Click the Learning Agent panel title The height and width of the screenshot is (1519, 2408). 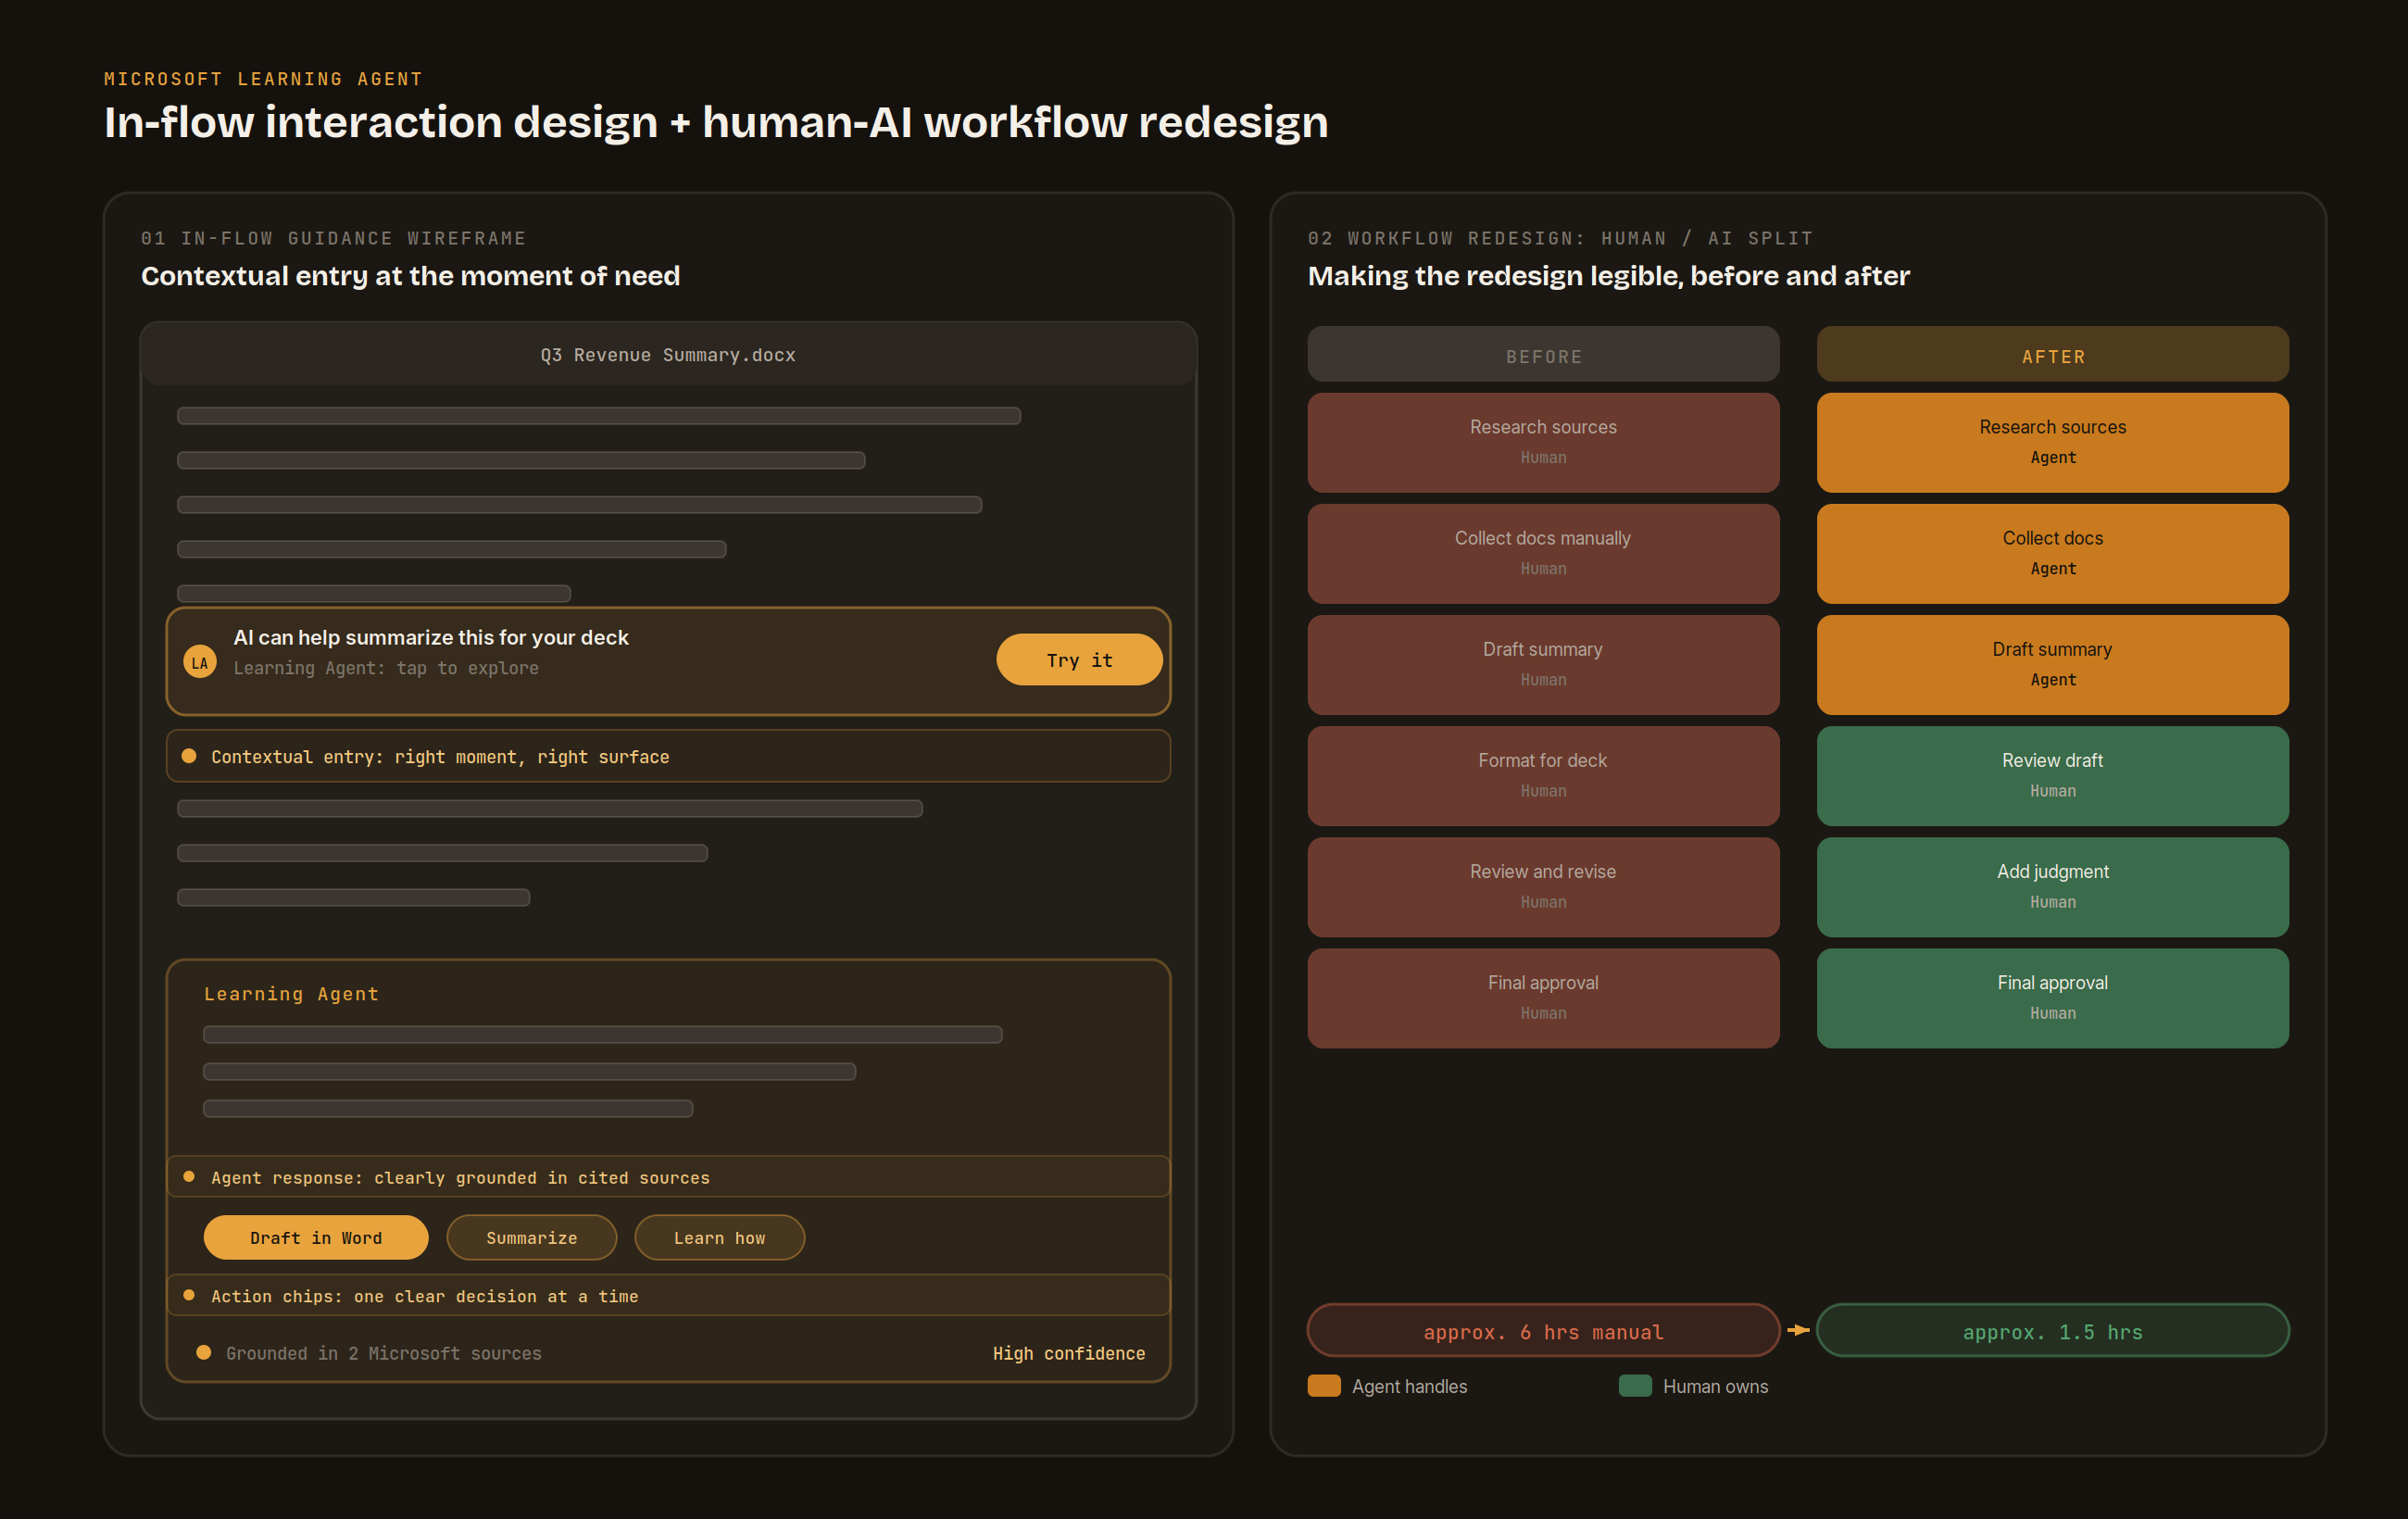click(291, 993)
